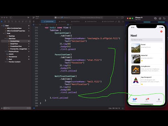
Task: Select ContentView file in navigator
Action: pos(15,41)
